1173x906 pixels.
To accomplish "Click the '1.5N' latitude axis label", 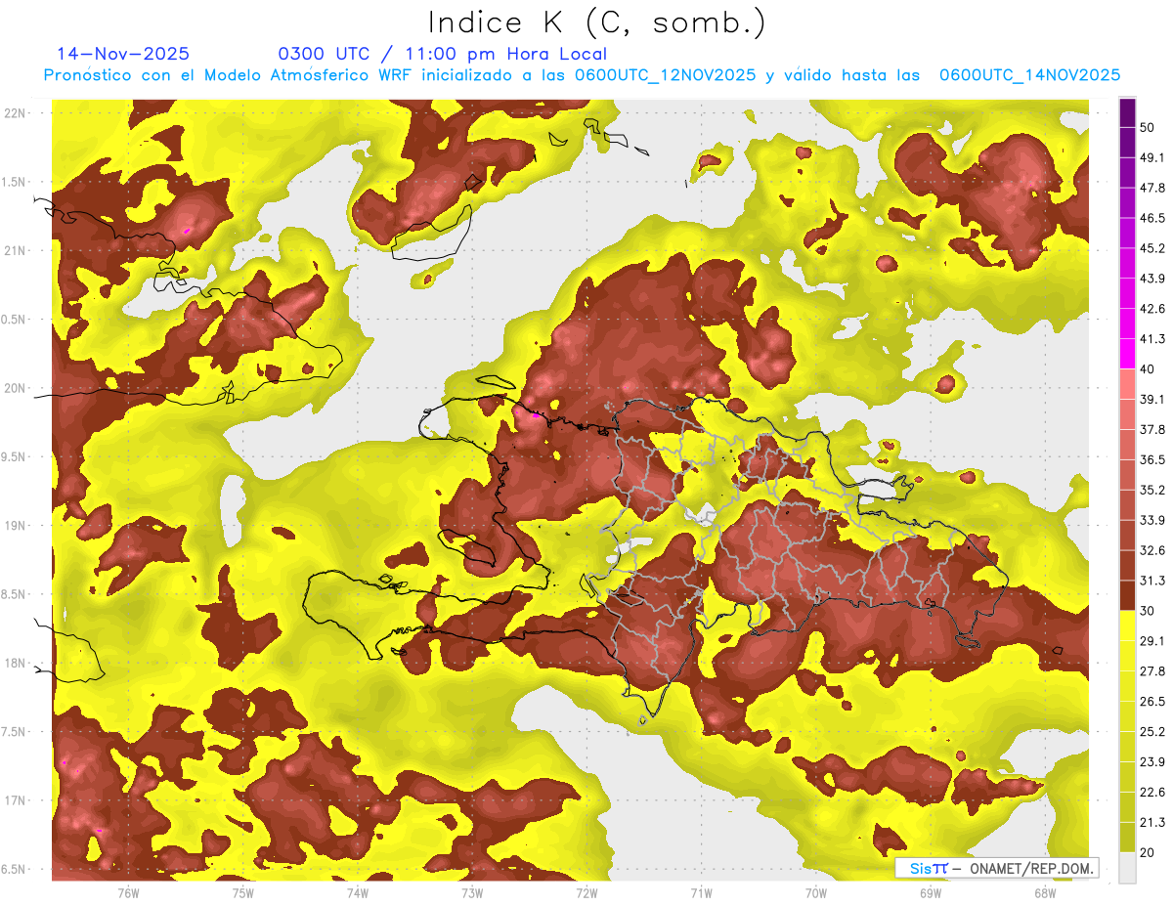I will coord(13,182).
